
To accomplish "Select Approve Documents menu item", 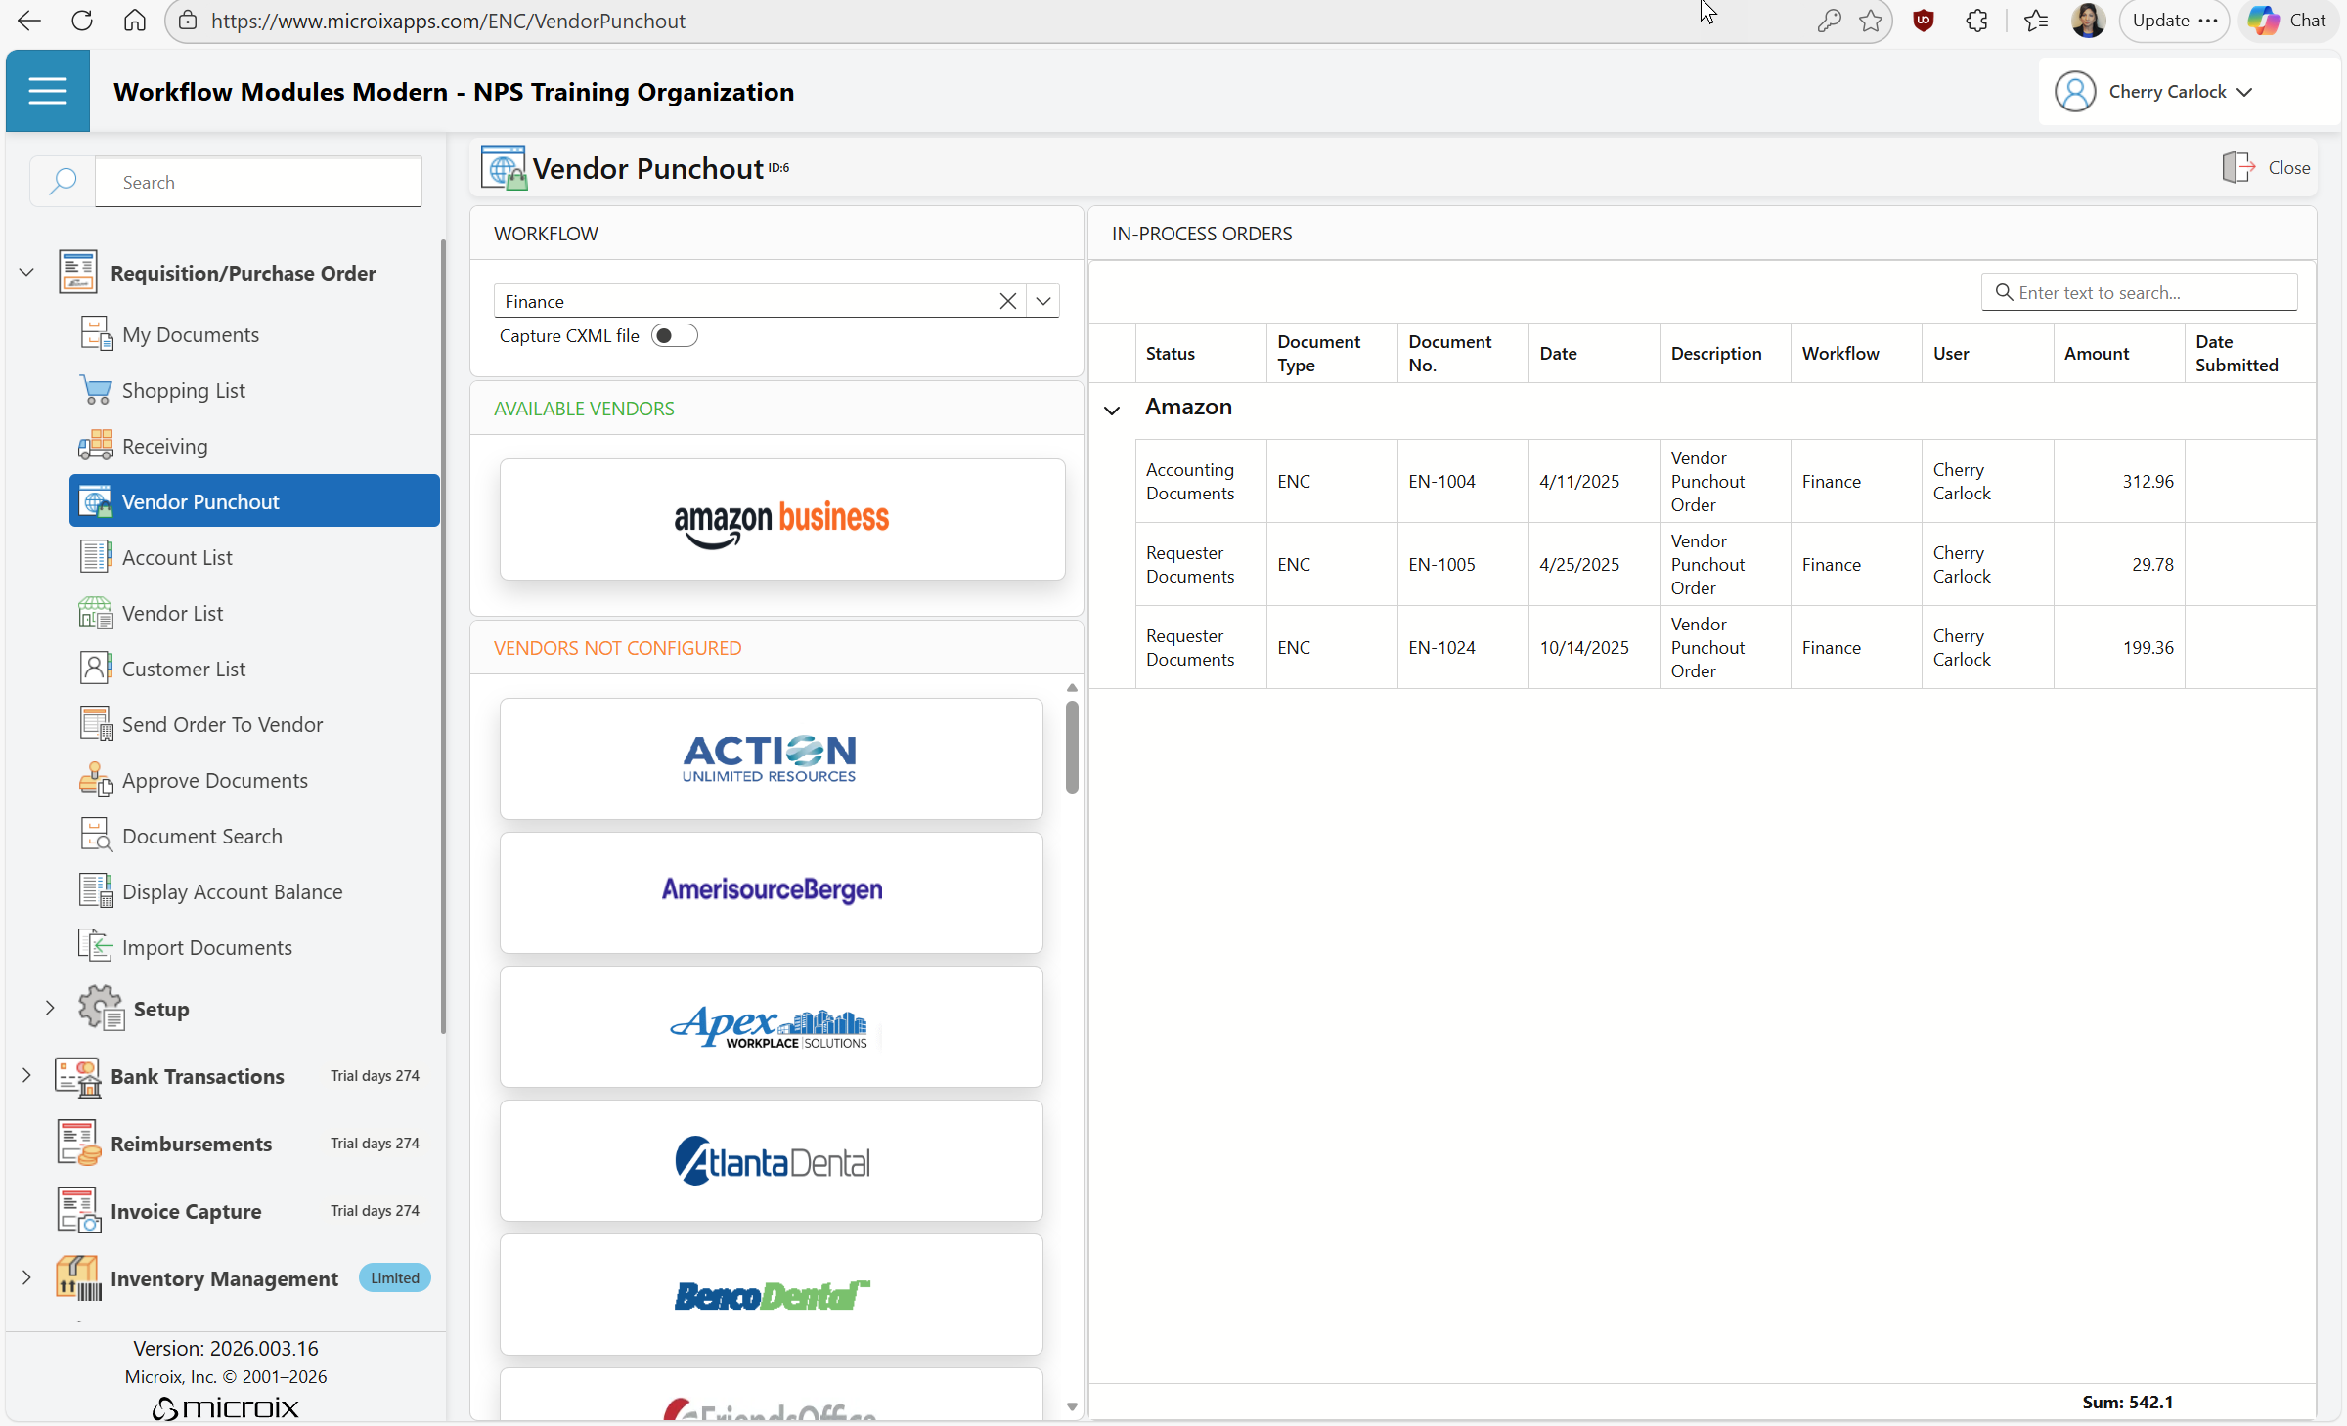I will 214,780.
